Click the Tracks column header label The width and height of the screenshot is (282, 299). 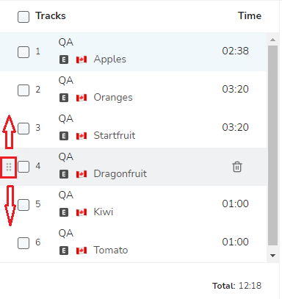pyautogui.click(x=51, y=15)
